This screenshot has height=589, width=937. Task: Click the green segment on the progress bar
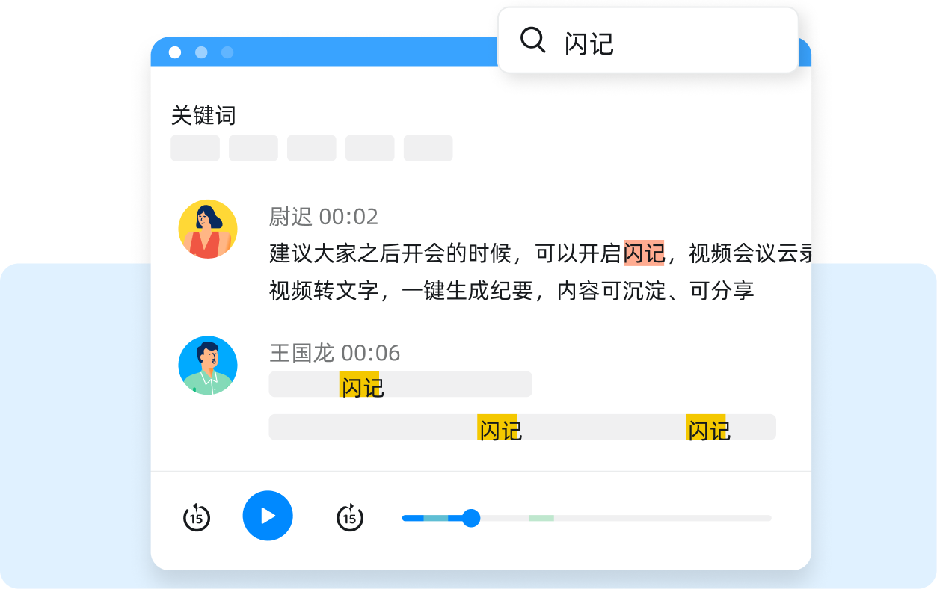coord(541,518)
